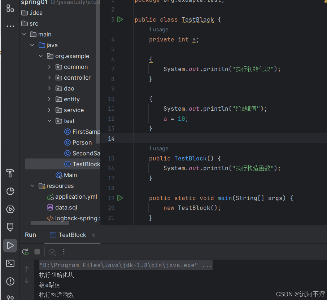Screen dimensions: 327x300
Task: Close the TestBlock run tab
Action: (93, 235)
